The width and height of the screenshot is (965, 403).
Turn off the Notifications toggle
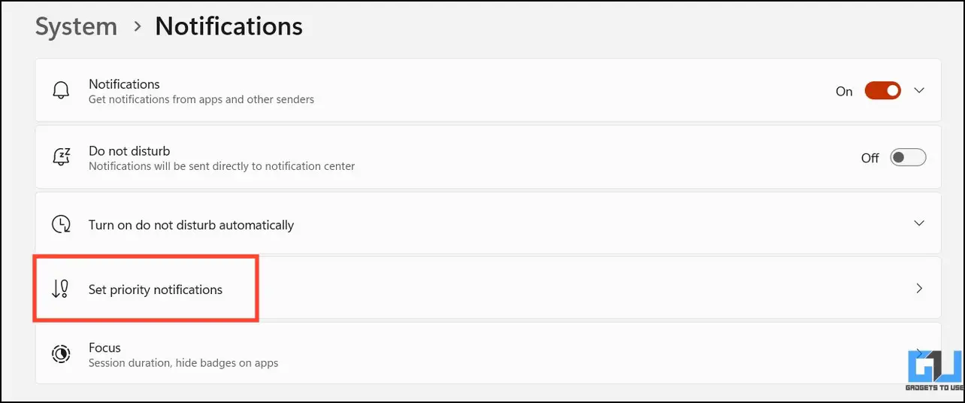tap(882, 91)
